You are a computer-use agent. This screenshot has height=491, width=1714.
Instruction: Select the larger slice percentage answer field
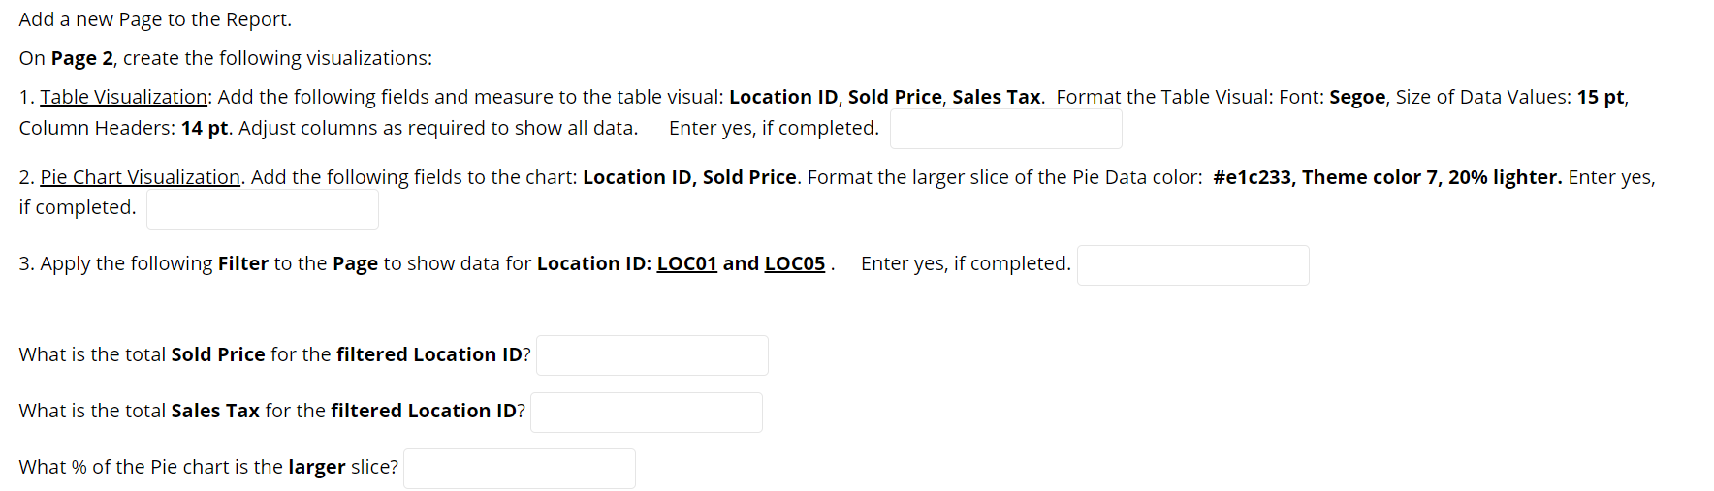pos(519,469)
